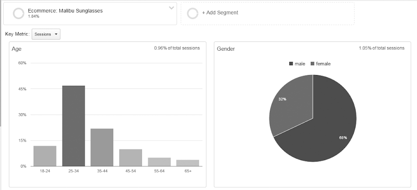Click the male legend color swatch

[x=291, y=64]
